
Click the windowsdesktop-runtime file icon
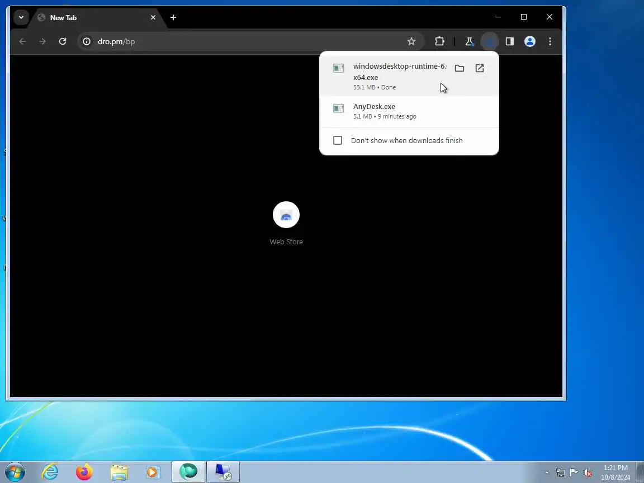click(x=338, y=68)
